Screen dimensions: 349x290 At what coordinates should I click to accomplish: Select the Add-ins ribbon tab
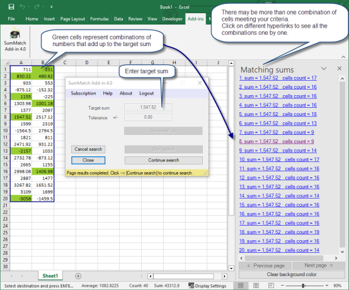pyautogui.click(x=195, y=19)
